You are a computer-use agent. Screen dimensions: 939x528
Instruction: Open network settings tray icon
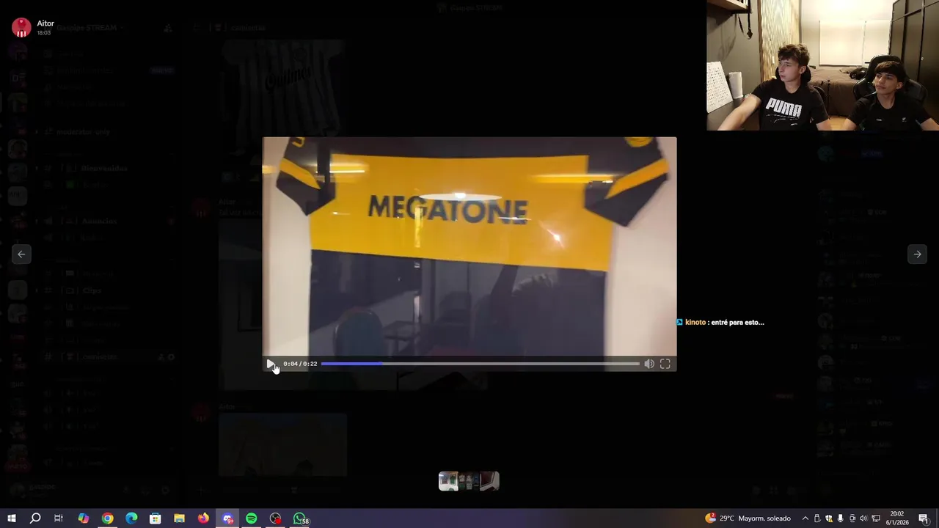876,518
